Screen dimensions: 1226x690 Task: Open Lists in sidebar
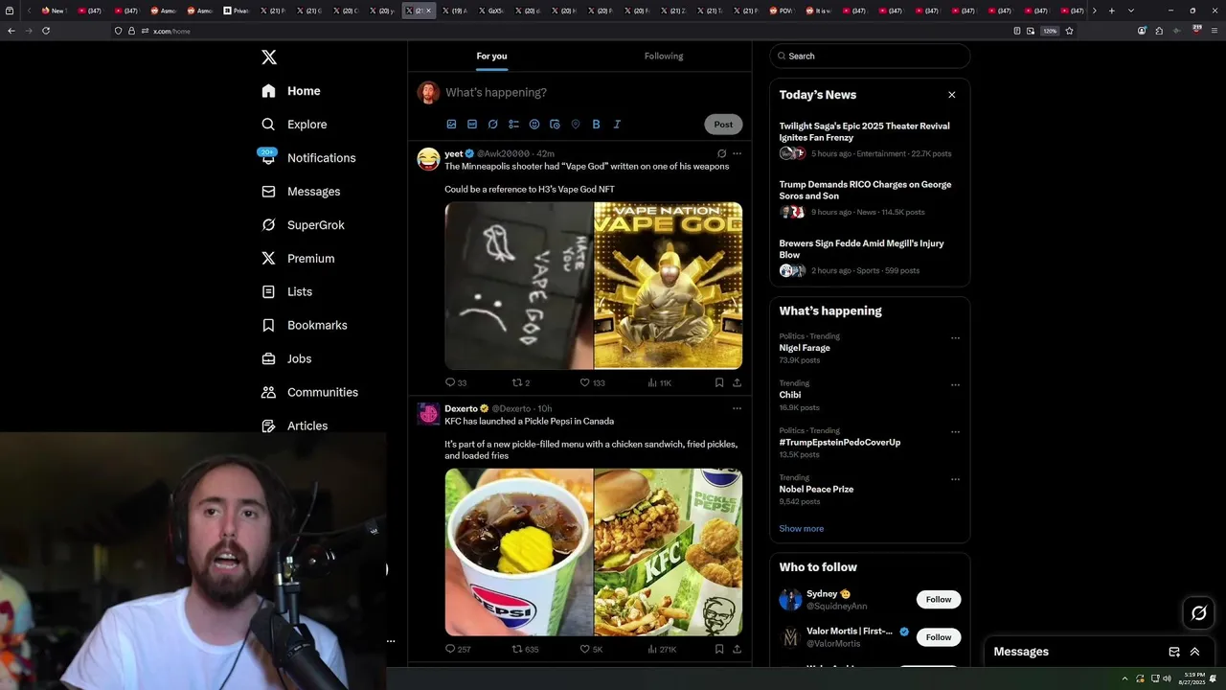(x=286, y=291)
